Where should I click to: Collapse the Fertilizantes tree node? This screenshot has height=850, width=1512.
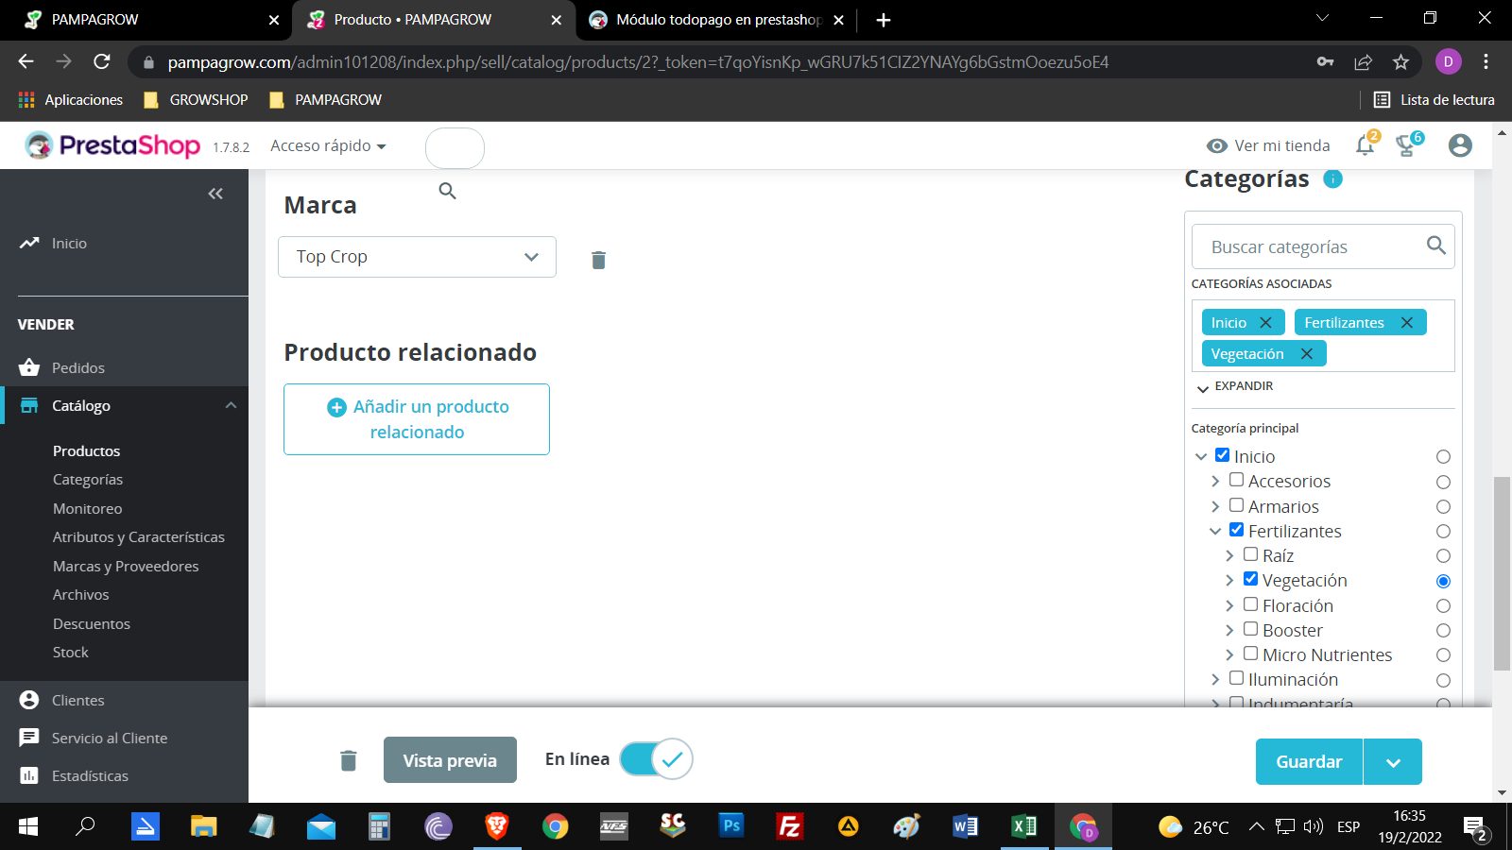pos(1215,532)
